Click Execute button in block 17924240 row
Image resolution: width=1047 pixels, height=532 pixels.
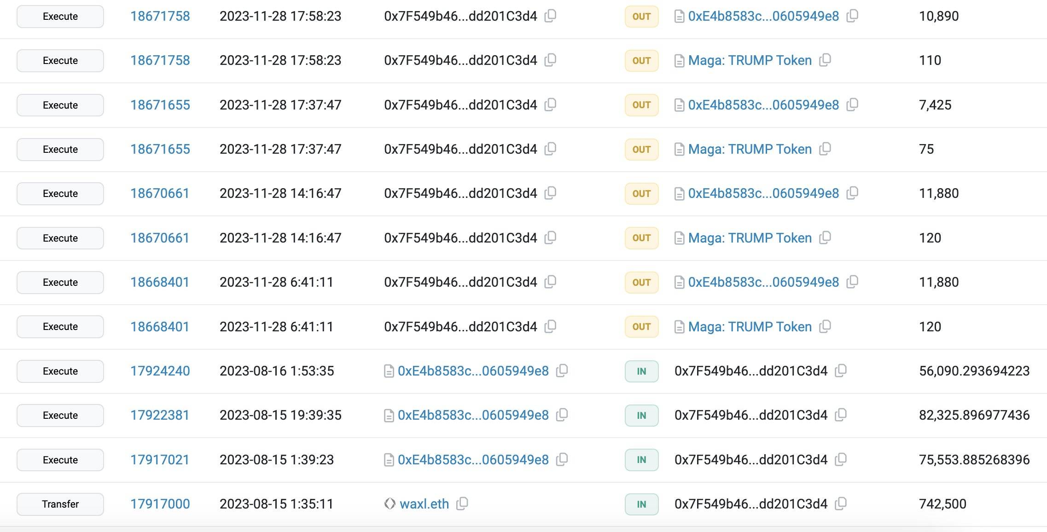[x=60, y=371]
